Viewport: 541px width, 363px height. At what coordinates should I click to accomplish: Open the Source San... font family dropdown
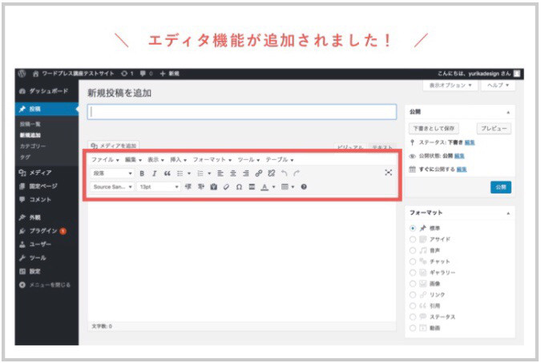point(112,187)
